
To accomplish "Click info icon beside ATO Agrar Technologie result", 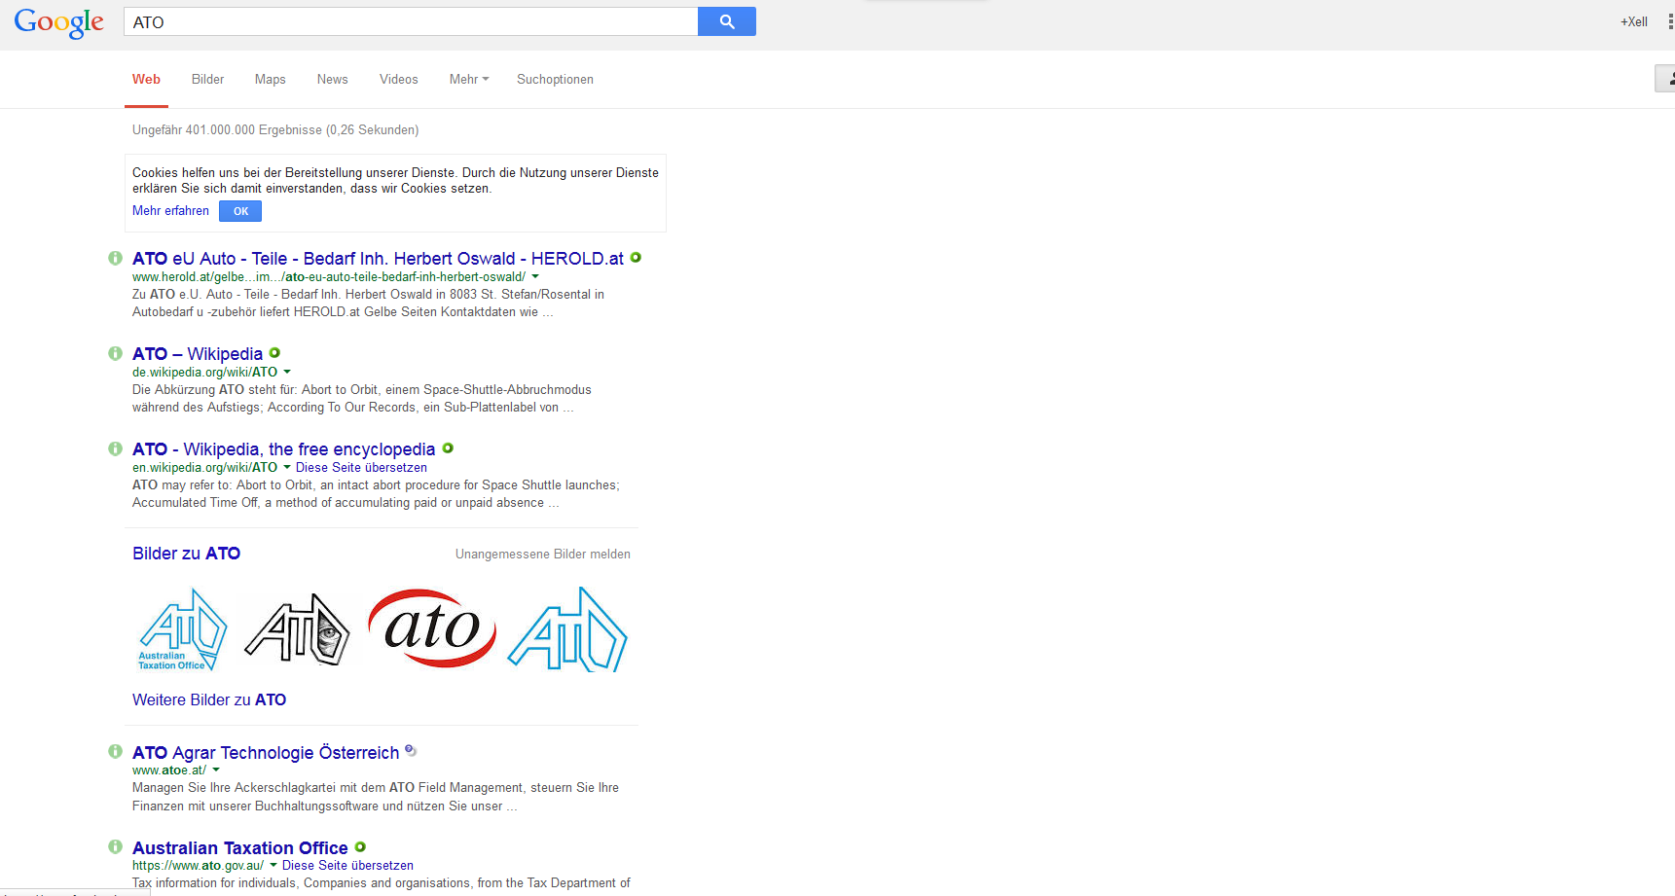I will click(x=115, y=751).
